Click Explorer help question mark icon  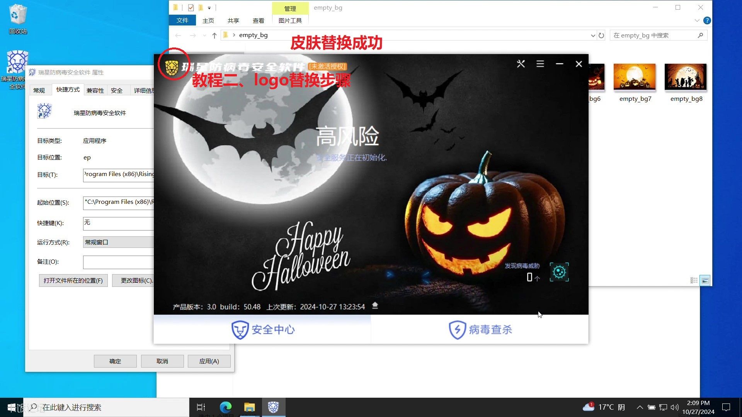(x=707, y=20)
